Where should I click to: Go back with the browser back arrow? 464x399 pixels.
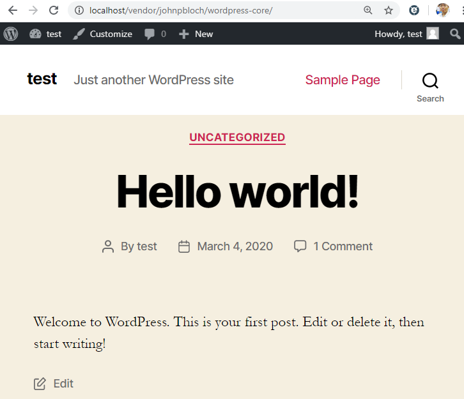(x=12, y=10)
